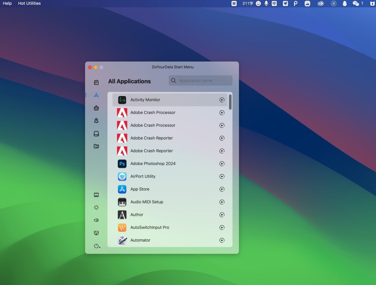Open the hard drive section in the sidebar
The width and height of the screenshot is (376, 285).
point(96,133)
